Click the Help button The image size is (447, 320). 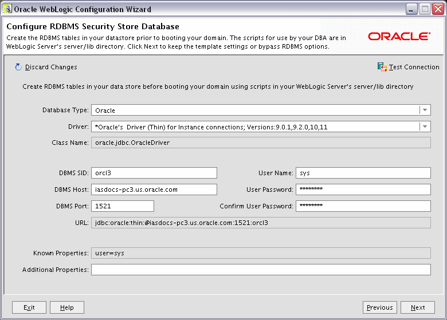pyautogui.click(x=67, y=307)
